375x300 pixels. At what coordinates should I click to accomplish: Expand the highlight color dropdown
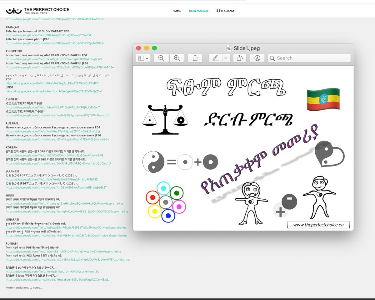tap(227, 58)
